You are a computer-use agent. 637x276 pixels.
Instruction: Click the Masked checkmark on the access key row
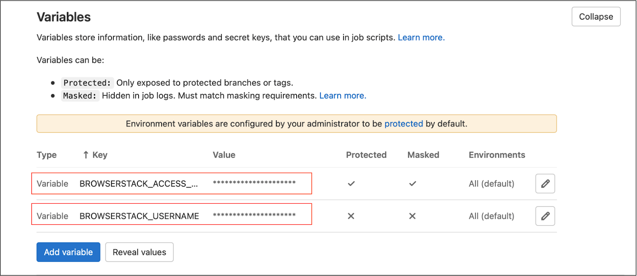(x=412, y=183)
